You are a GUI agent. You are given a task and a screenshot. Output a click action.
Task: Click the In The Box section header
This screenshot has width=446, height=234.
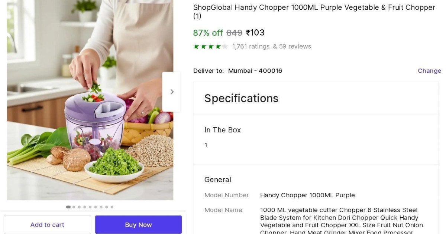coord(223,130)
